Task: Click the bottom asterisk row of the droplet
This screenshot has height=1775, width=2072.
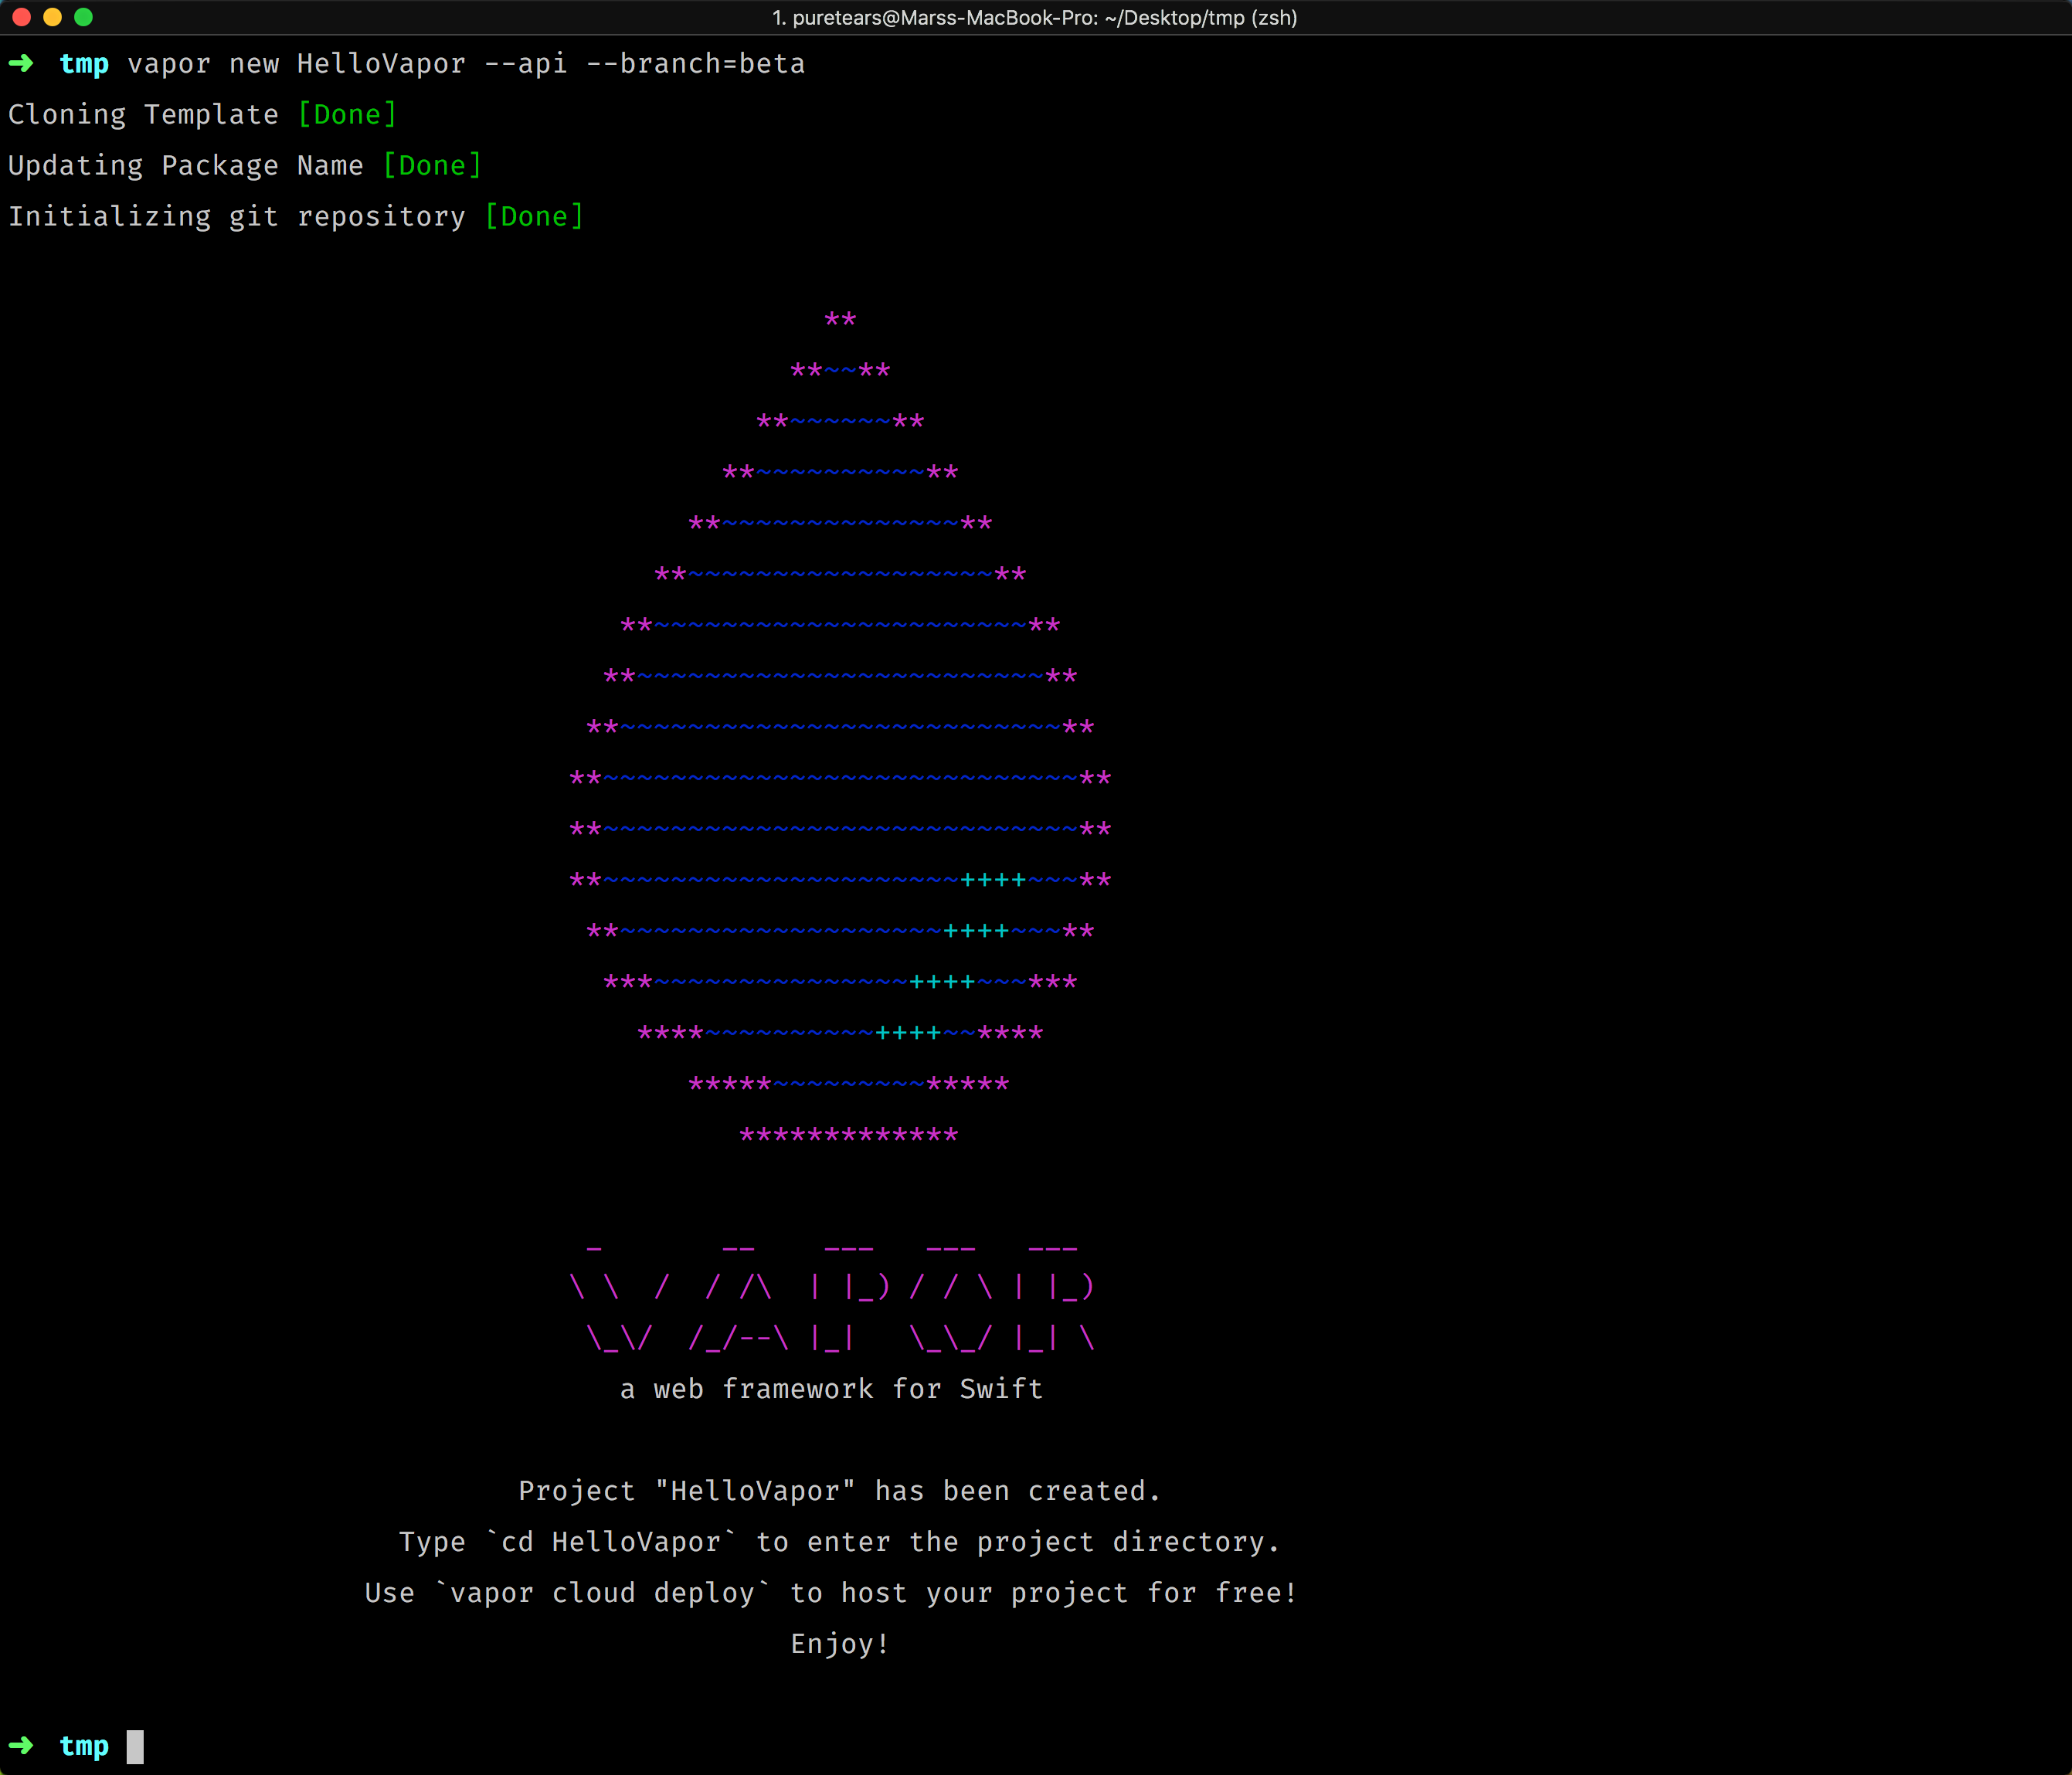Action: point(849,1135)
